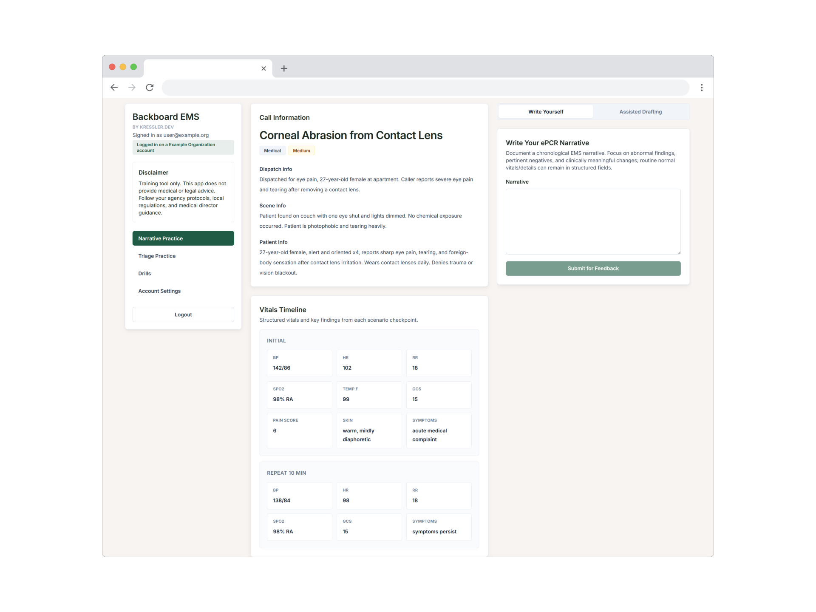This screenshot has width=816, height=612.
Task: Click the Call Information heading
Action: click(285, 118)
